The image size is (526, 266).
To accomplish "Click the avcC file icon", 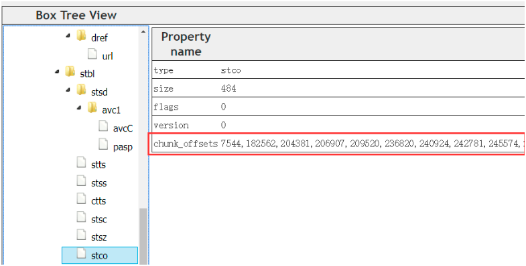I will pyautogui.click(x=103, y=126).
